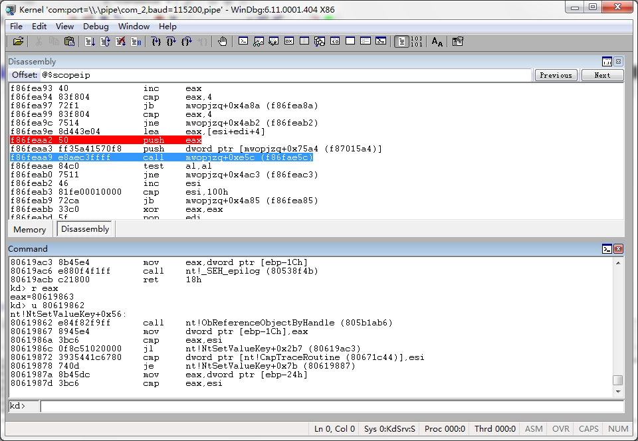Click the Proc 000:0 status entry

click(x=445, y=429)
